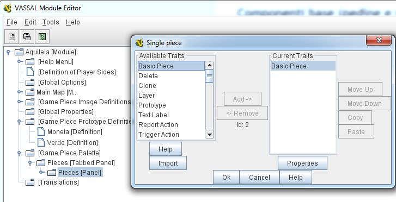Click the Aquileia [Module] folder icon
396x202 pixels.
19,52
